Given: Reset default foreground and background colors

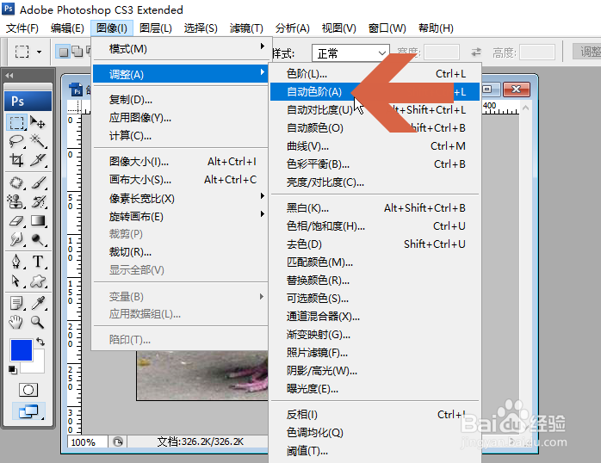Looking at the screenshot, I should coord(13,370).
